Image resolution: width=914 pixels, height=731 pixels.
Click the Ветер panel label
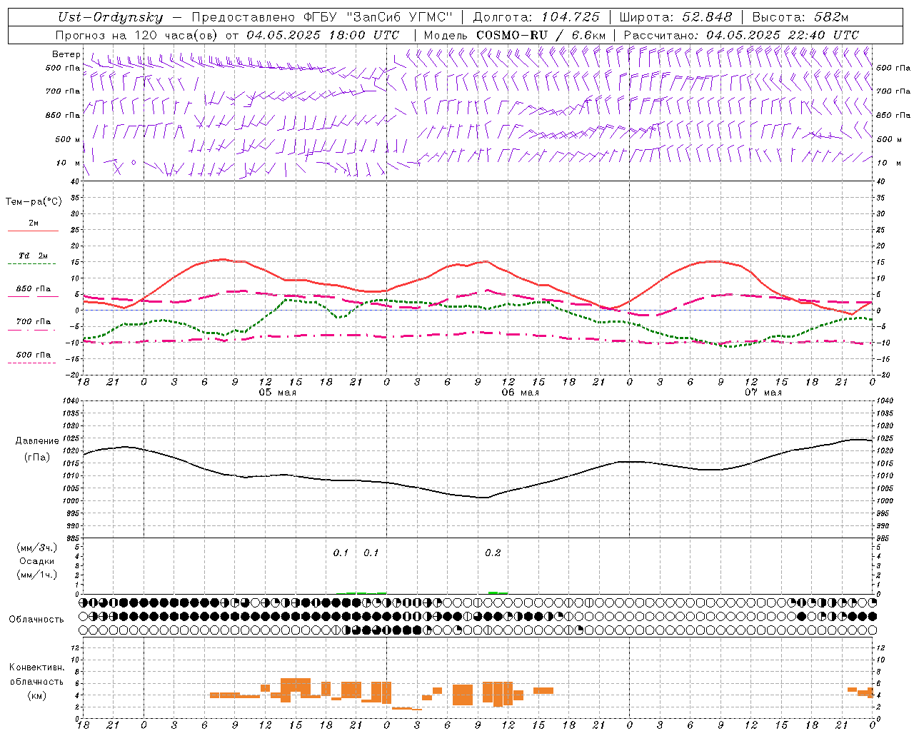[x=66, y=54]
